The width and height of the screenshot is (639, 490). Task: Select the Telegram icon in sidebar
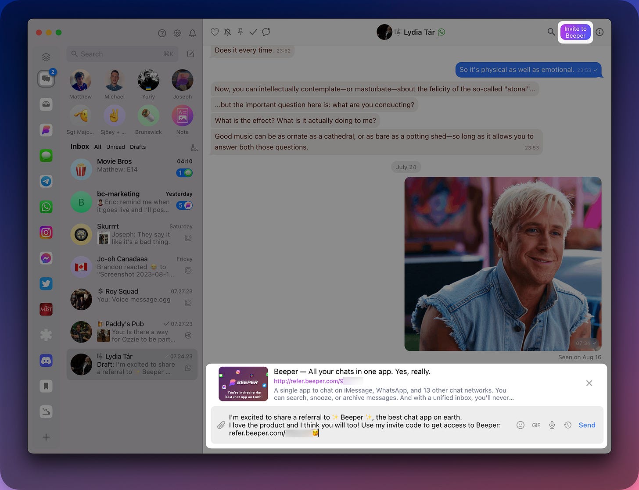(x=46, y=181)
